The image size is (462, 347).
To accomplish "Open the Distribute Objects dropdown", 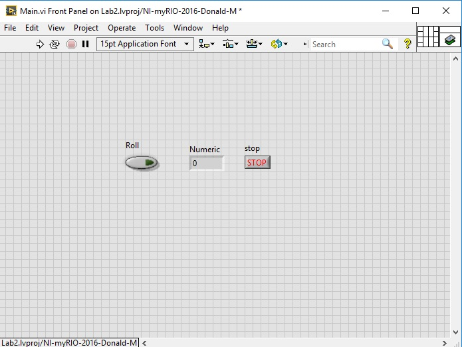I will click(231, 44).
